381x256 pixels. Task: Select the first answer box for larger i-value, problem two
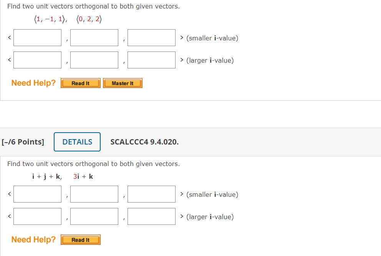[37, 216]
